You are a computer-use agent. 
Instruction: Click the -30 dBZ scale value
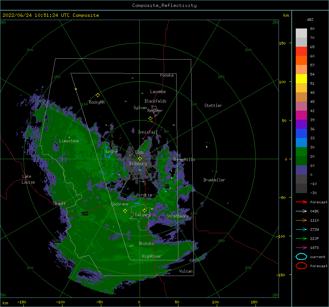[314, 193]
